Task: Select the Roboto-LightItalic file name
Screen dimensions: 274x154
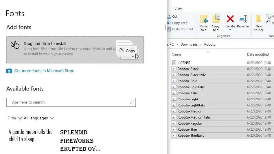Action: (192, 105)
